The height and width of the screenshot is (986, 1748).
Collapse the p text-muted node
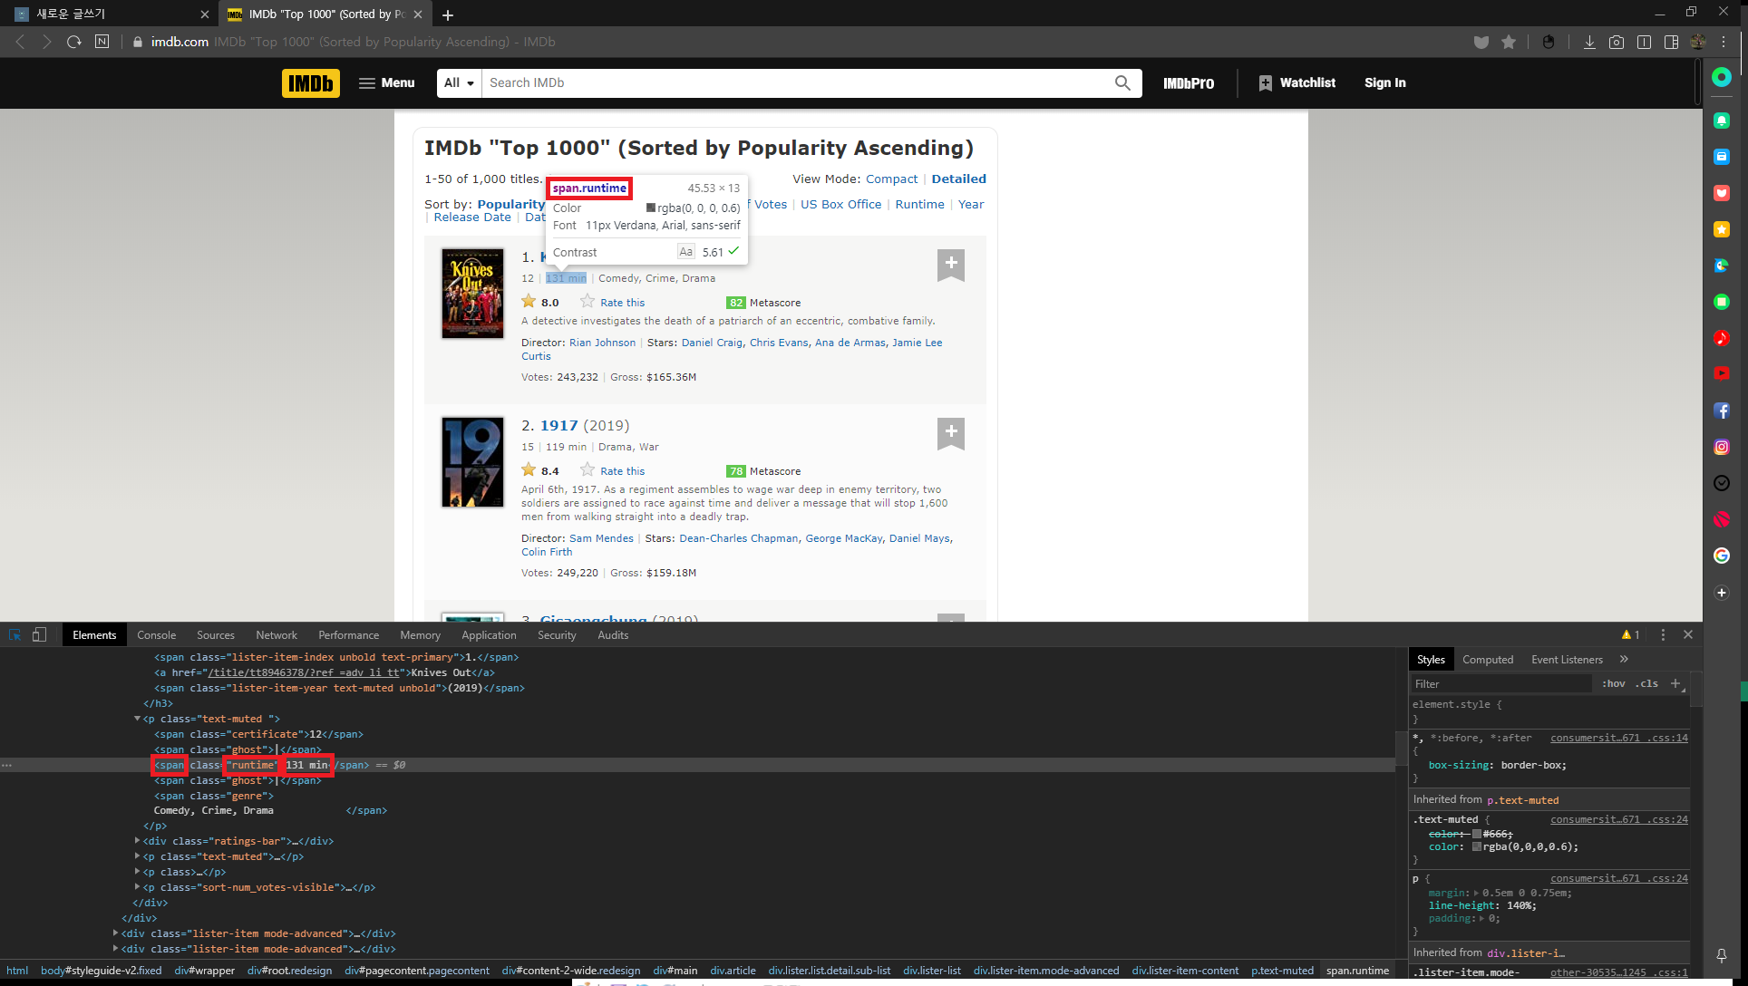click(x=137, y=719)
